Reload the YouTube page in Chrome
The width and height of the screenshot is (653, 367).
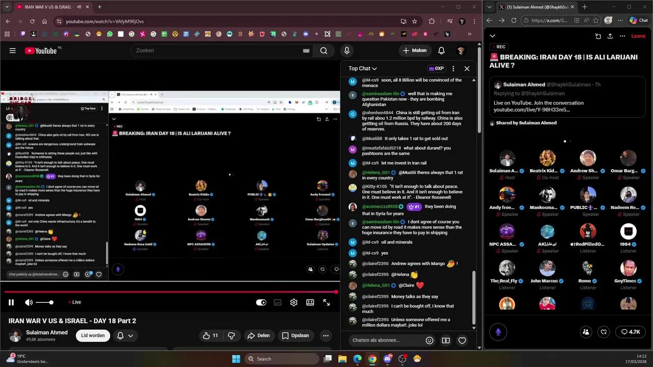32,21
